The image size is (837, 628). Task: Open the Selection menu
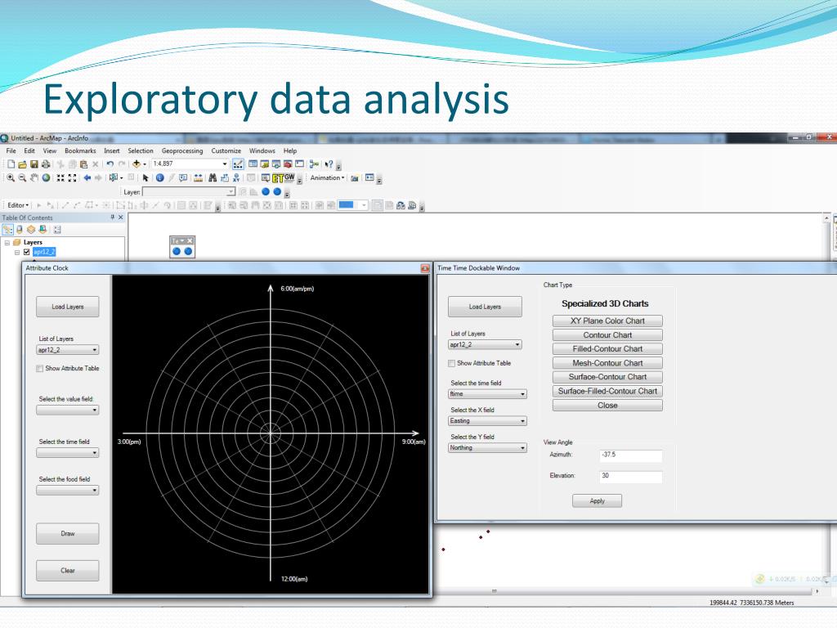coord(141,151)
